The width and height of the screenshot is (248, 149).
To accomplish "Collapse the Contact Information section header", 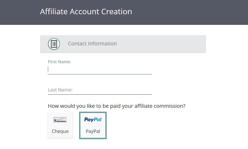I will coord(123,44).
